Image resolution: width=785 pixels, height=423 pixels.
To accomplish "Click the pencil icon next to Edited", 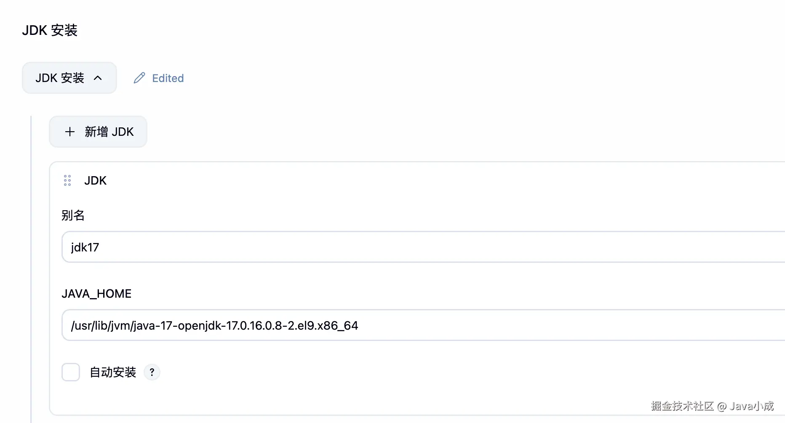I will [x=139, y=78].
